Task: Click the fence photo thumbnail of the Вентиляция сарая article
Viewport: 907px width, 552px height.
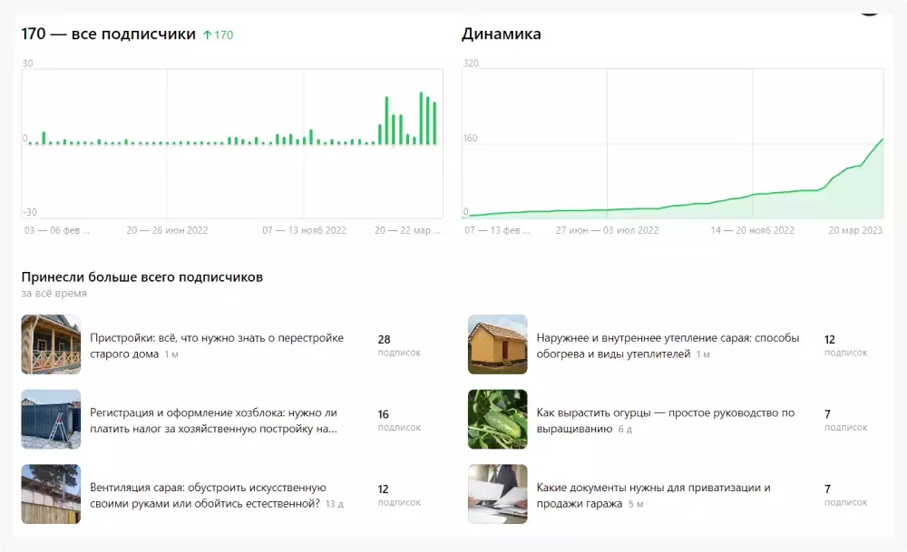Action: tap(51, 493)
